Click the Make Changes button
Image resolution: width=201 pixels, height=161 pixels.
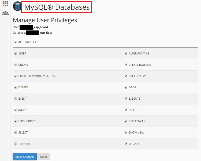click(25, 157)
